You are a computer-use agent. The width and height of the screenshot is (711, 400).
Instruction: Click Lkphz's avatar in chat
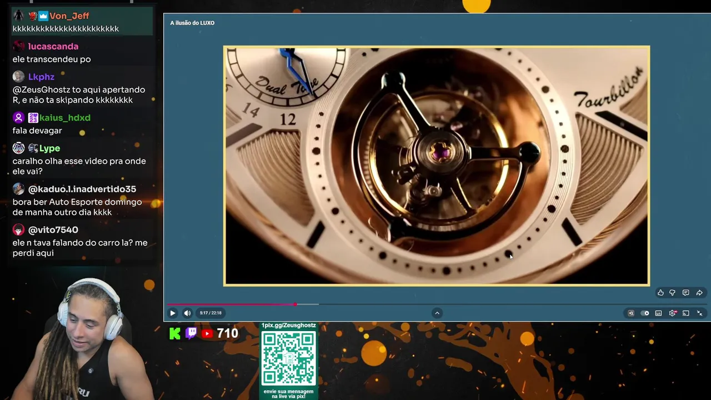[18, 77]
